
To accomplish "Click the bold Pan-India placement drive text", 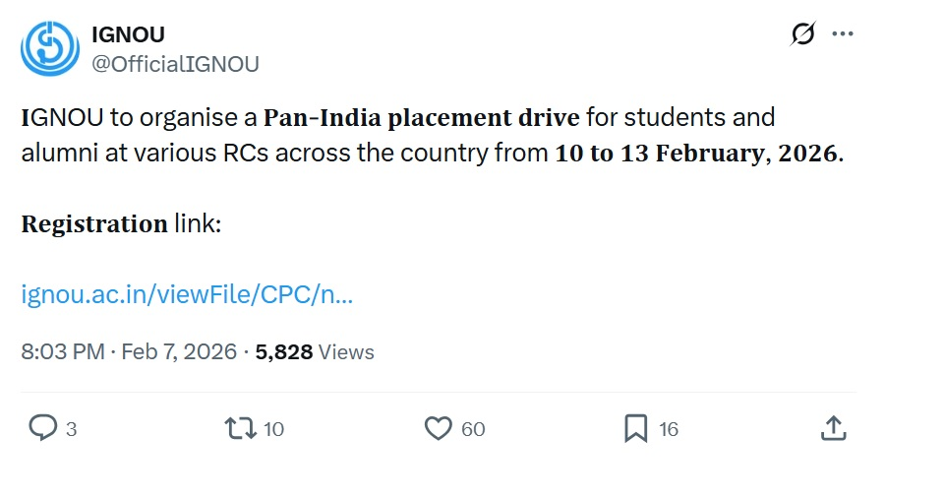I will coord(421,118).
